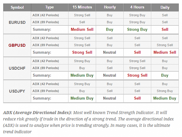182x137 pixels.
Task: Click GBPUSD 15 Minutes Strong Sell summary
Action: point(82,52)
